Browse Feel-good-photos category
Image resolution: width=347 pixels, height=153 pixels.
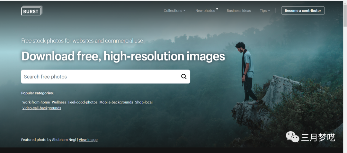point(83,102)
